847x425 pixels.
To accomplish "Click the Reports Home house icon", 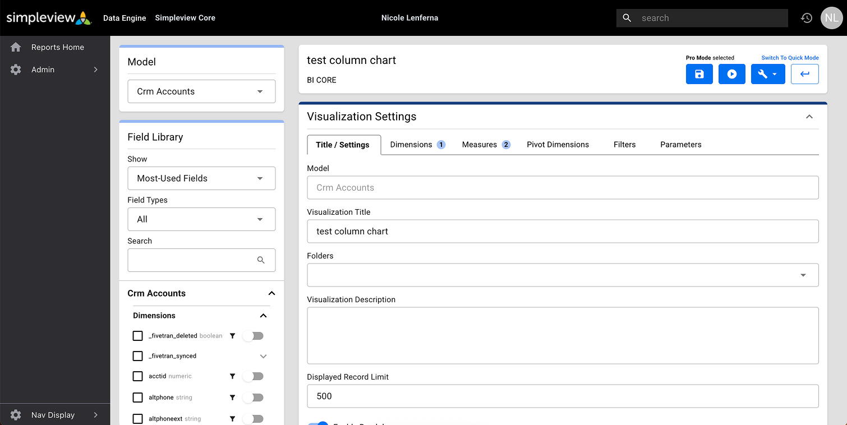I will (x=16, y=47).
